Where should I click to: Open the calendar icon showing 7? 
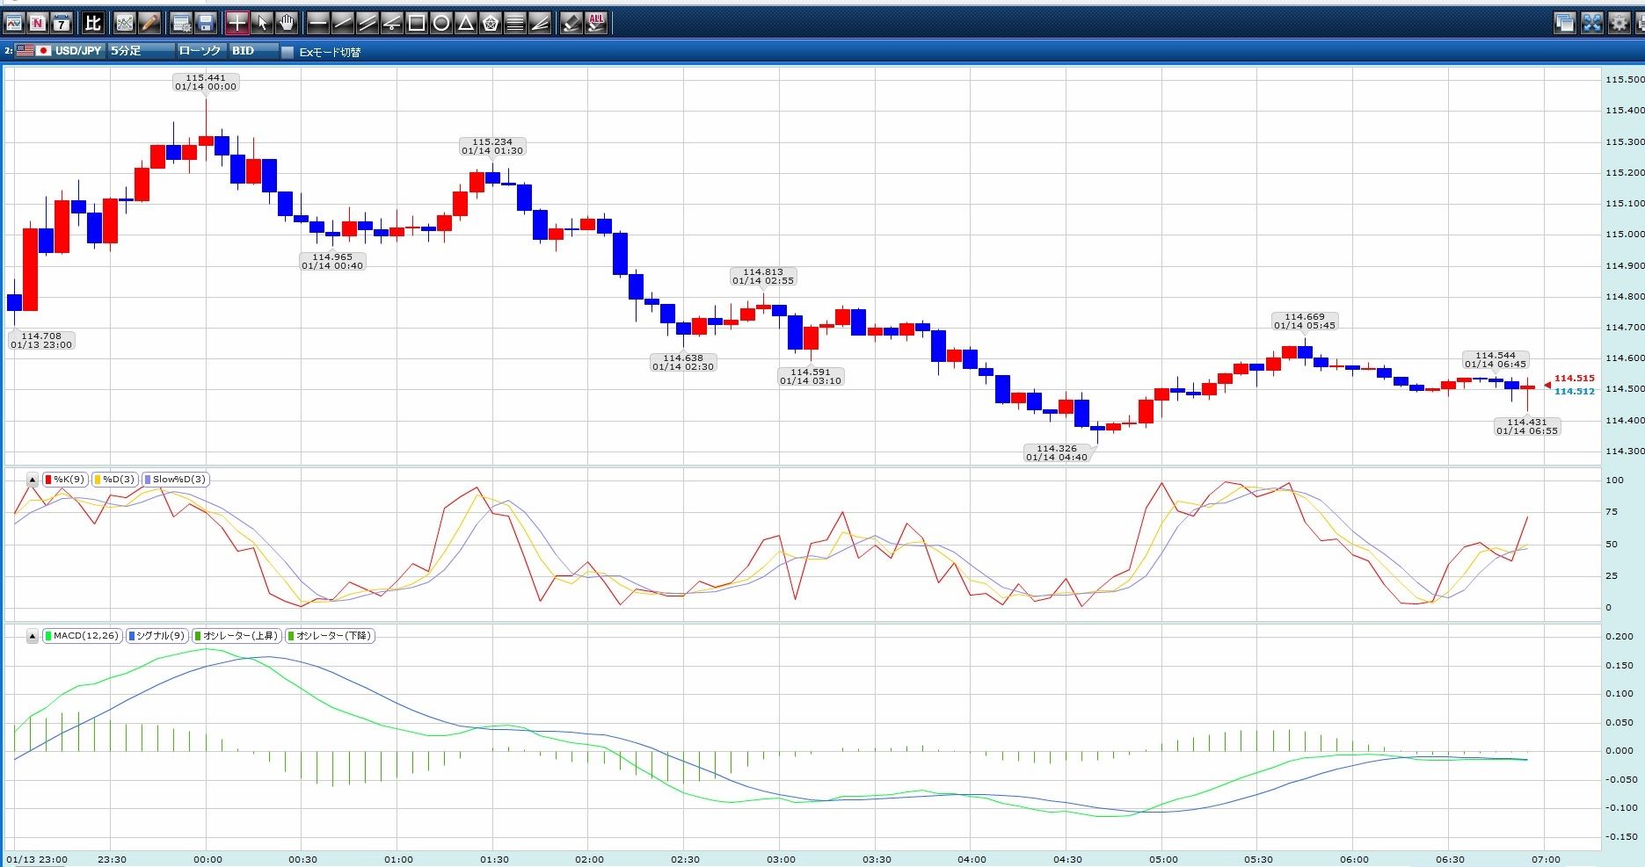click(61, 23)
